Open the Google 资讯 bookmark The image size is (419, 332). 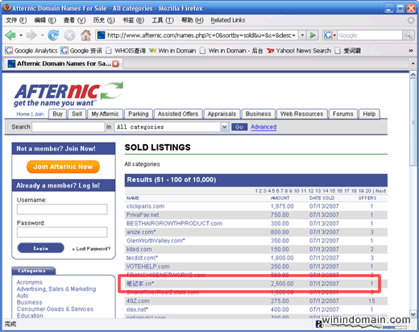tap(81, 51)
